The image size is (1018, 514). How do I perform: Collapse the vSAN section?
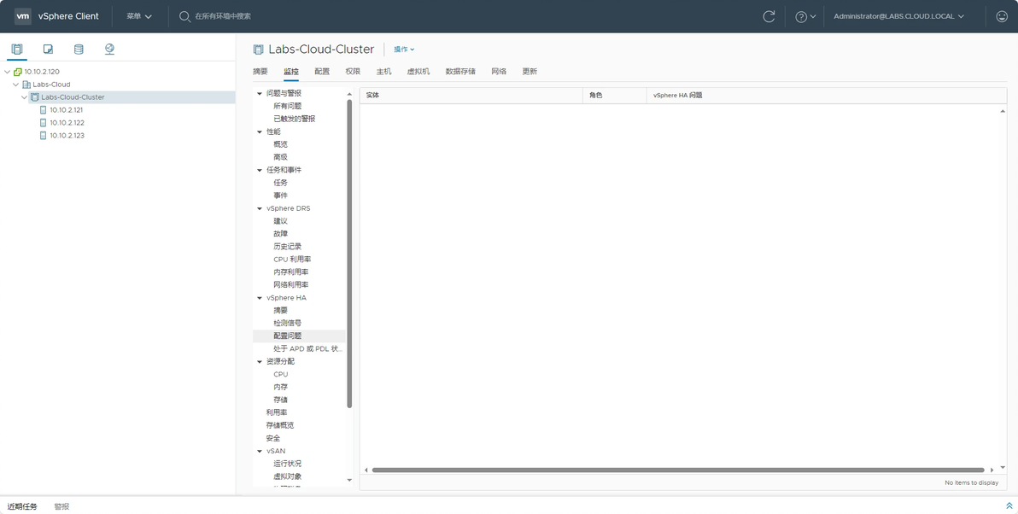(260, 451)
